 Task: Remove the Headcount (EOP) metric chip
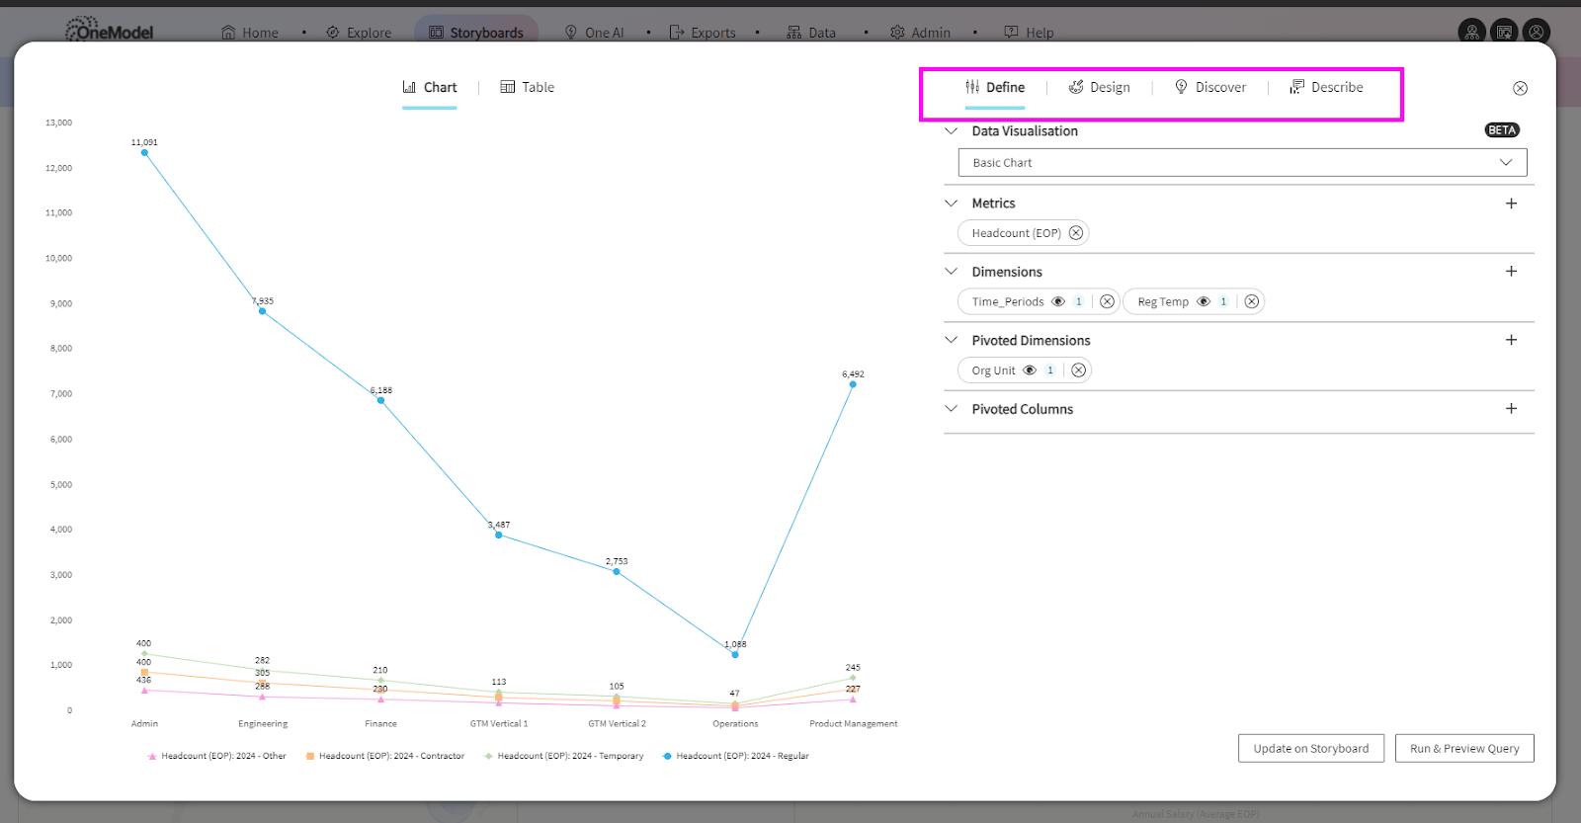coord(1076,233)
